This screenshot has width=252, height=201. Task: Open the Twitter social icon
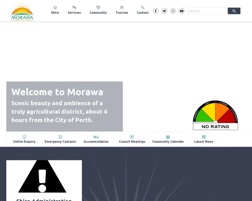[164, 11]
